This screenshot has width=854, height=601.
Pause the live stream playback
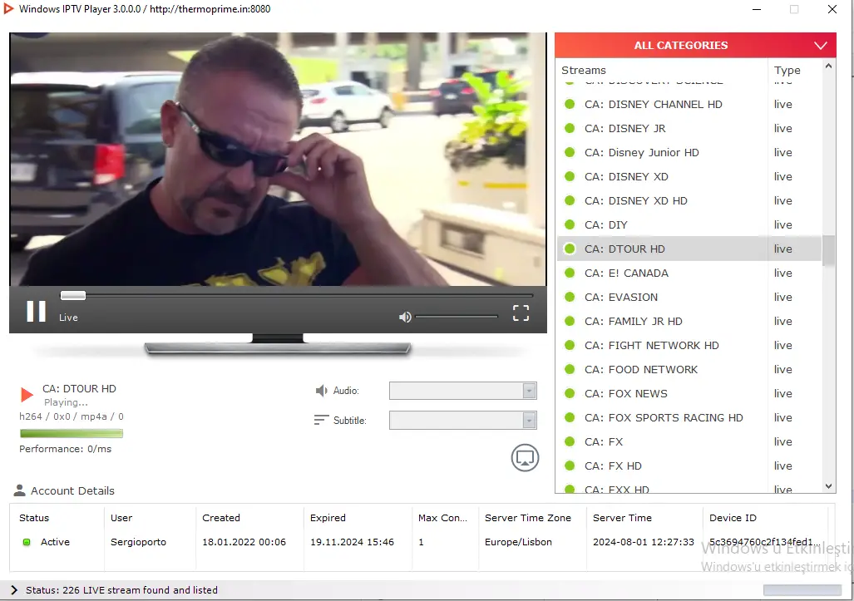[x=36, y=312]
